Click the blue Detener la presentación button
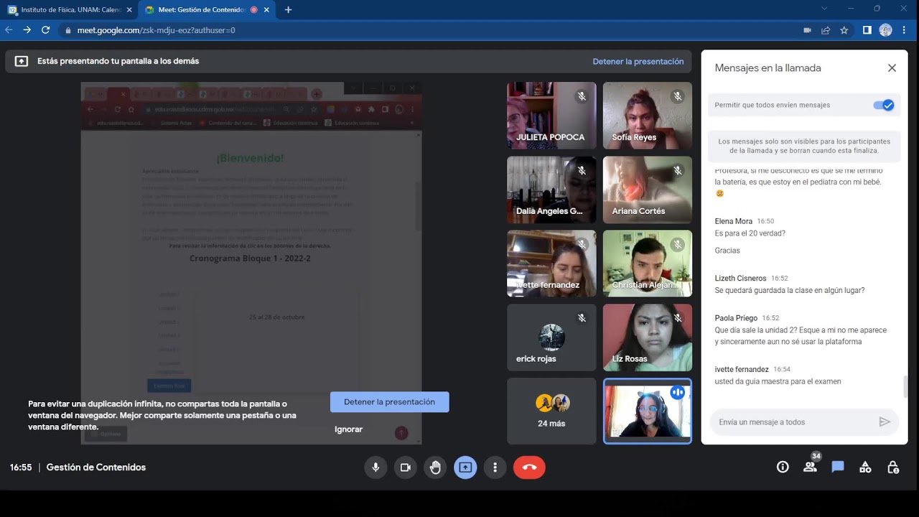Image resolution: width=919 pixels, height=517 pixels. coord(390,402)
